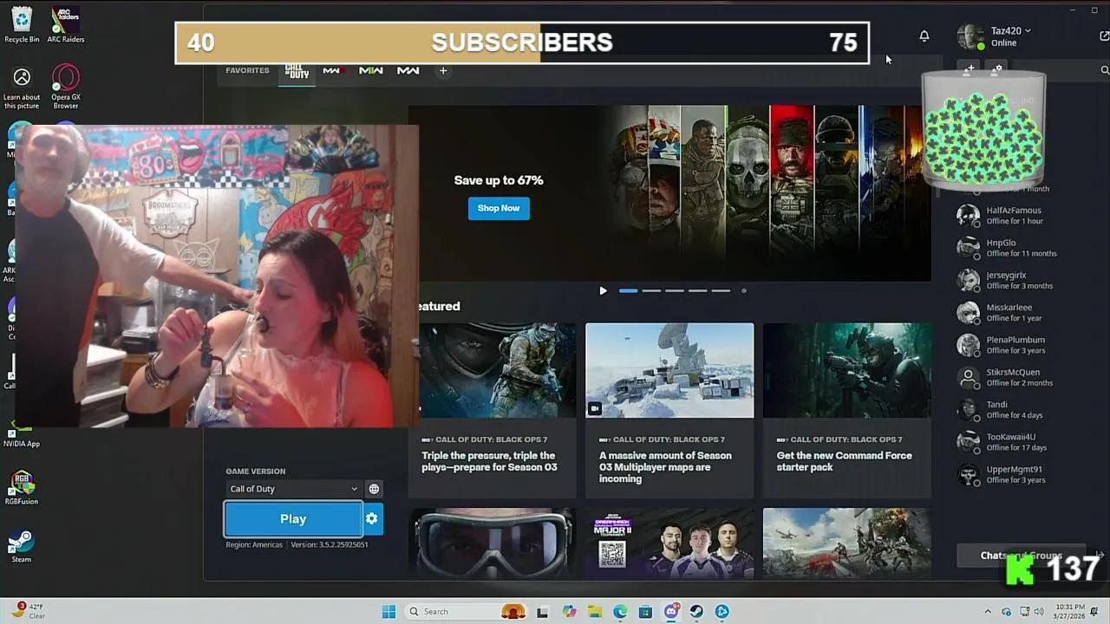Image resolution: width=1110 pixels, height=624 pixels.
Task: Add a game to favorites with plus
Action: point(443,70)
